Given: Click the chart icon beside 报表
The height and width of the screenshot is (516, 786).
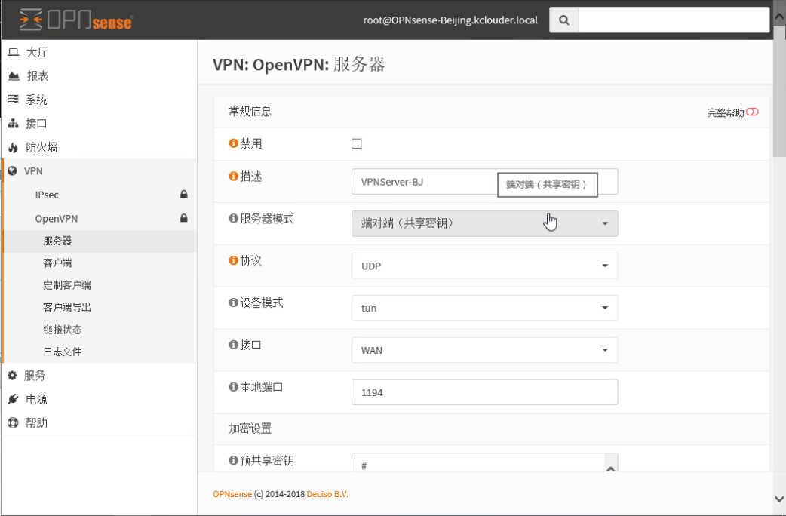Looking at the screenshot, I should tap(13, 75).
